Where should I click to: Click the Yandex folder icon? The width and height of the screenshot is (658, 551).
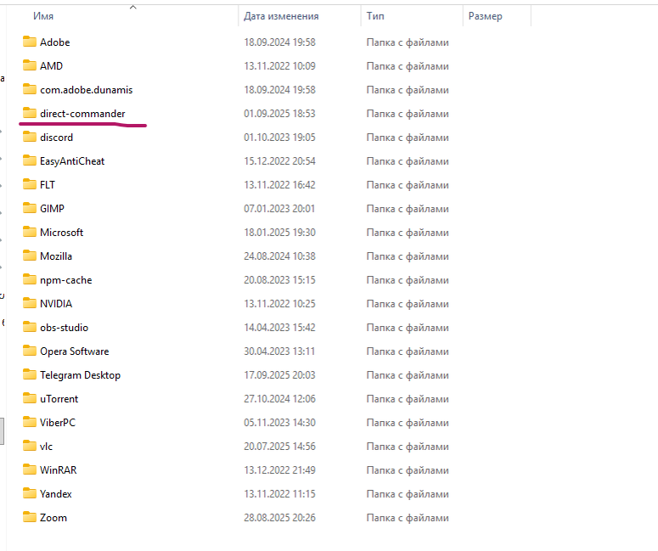[x=30, y=493]
